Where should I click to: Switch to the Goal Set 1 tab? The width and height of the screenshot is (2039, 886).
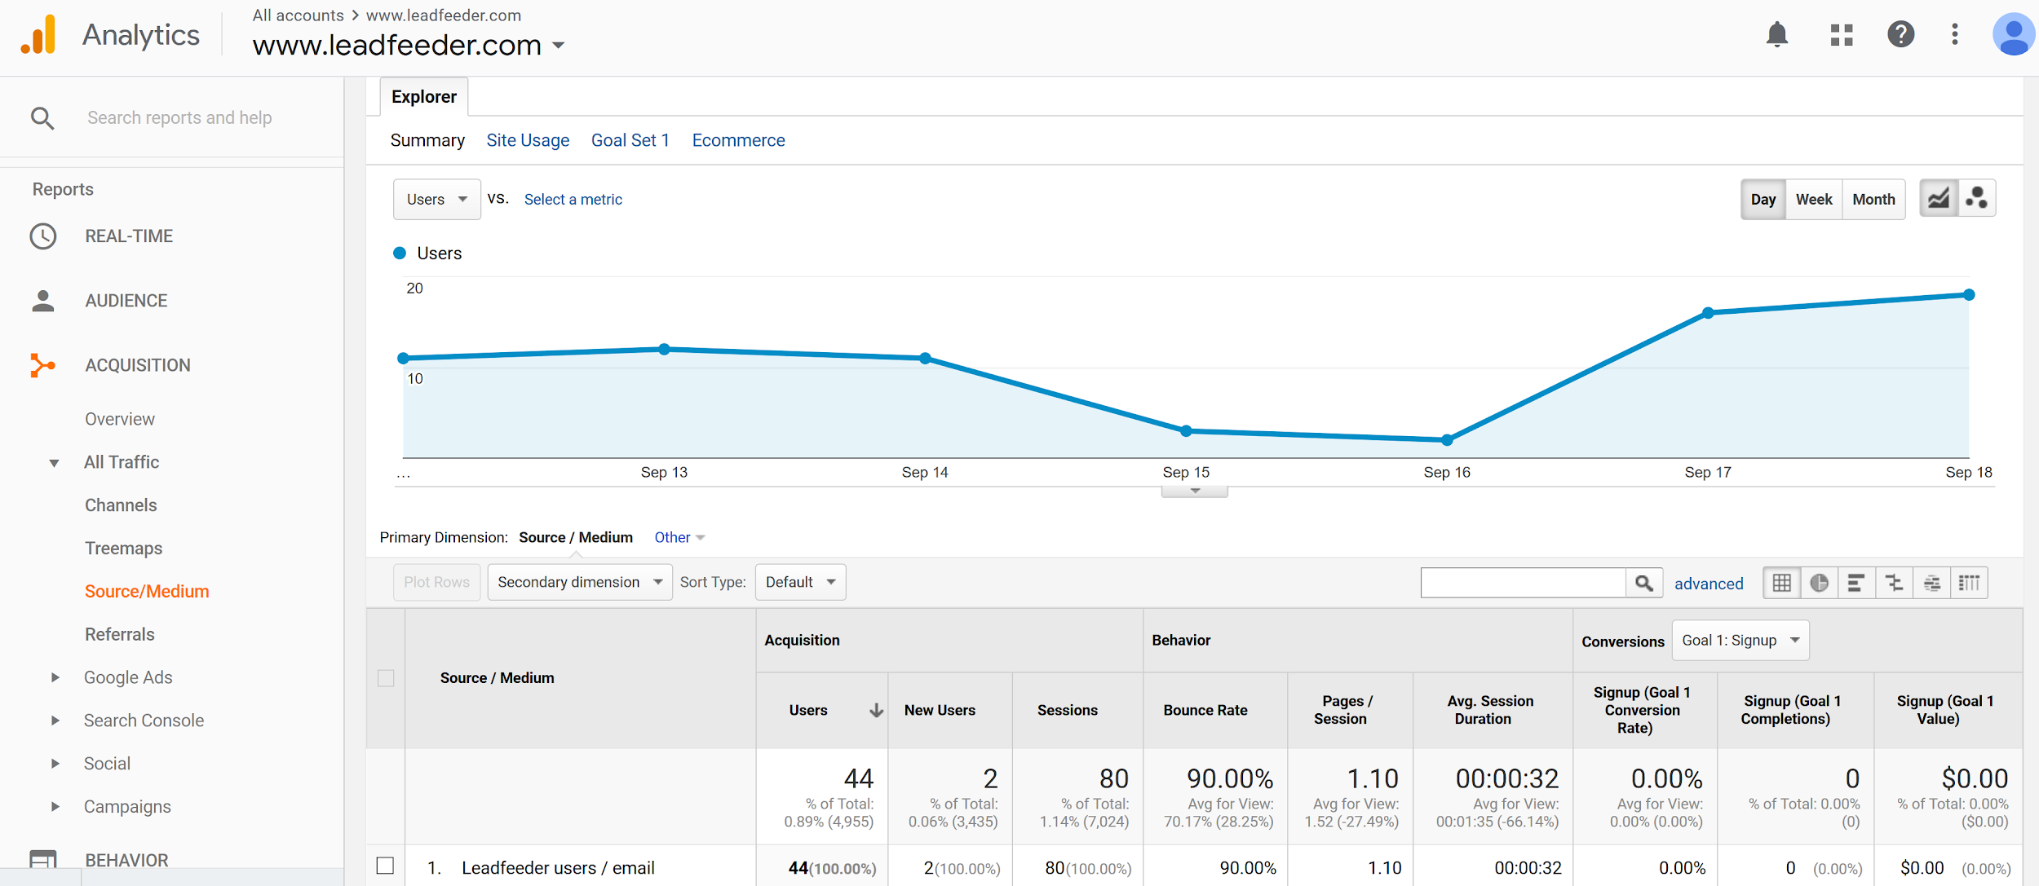click(x=630, y=140)
